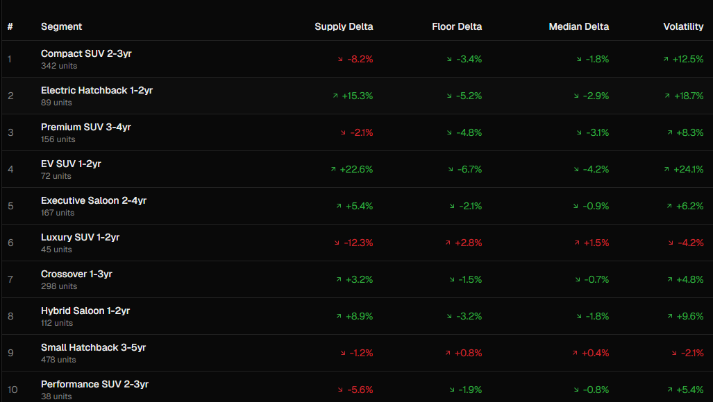
Task: Click the red up arrow beside +2.8%
Action: [448, 243]
